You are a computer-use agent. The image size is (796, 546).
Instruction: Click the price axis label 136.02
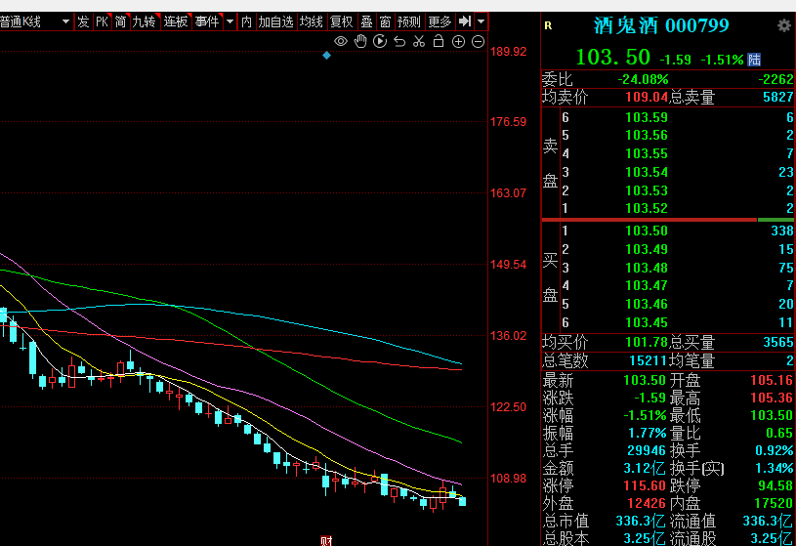point(508,336)
